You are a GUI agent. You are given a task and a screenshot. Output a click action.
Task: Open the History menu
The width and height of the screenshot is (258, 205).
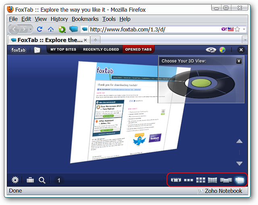point(59,19)
